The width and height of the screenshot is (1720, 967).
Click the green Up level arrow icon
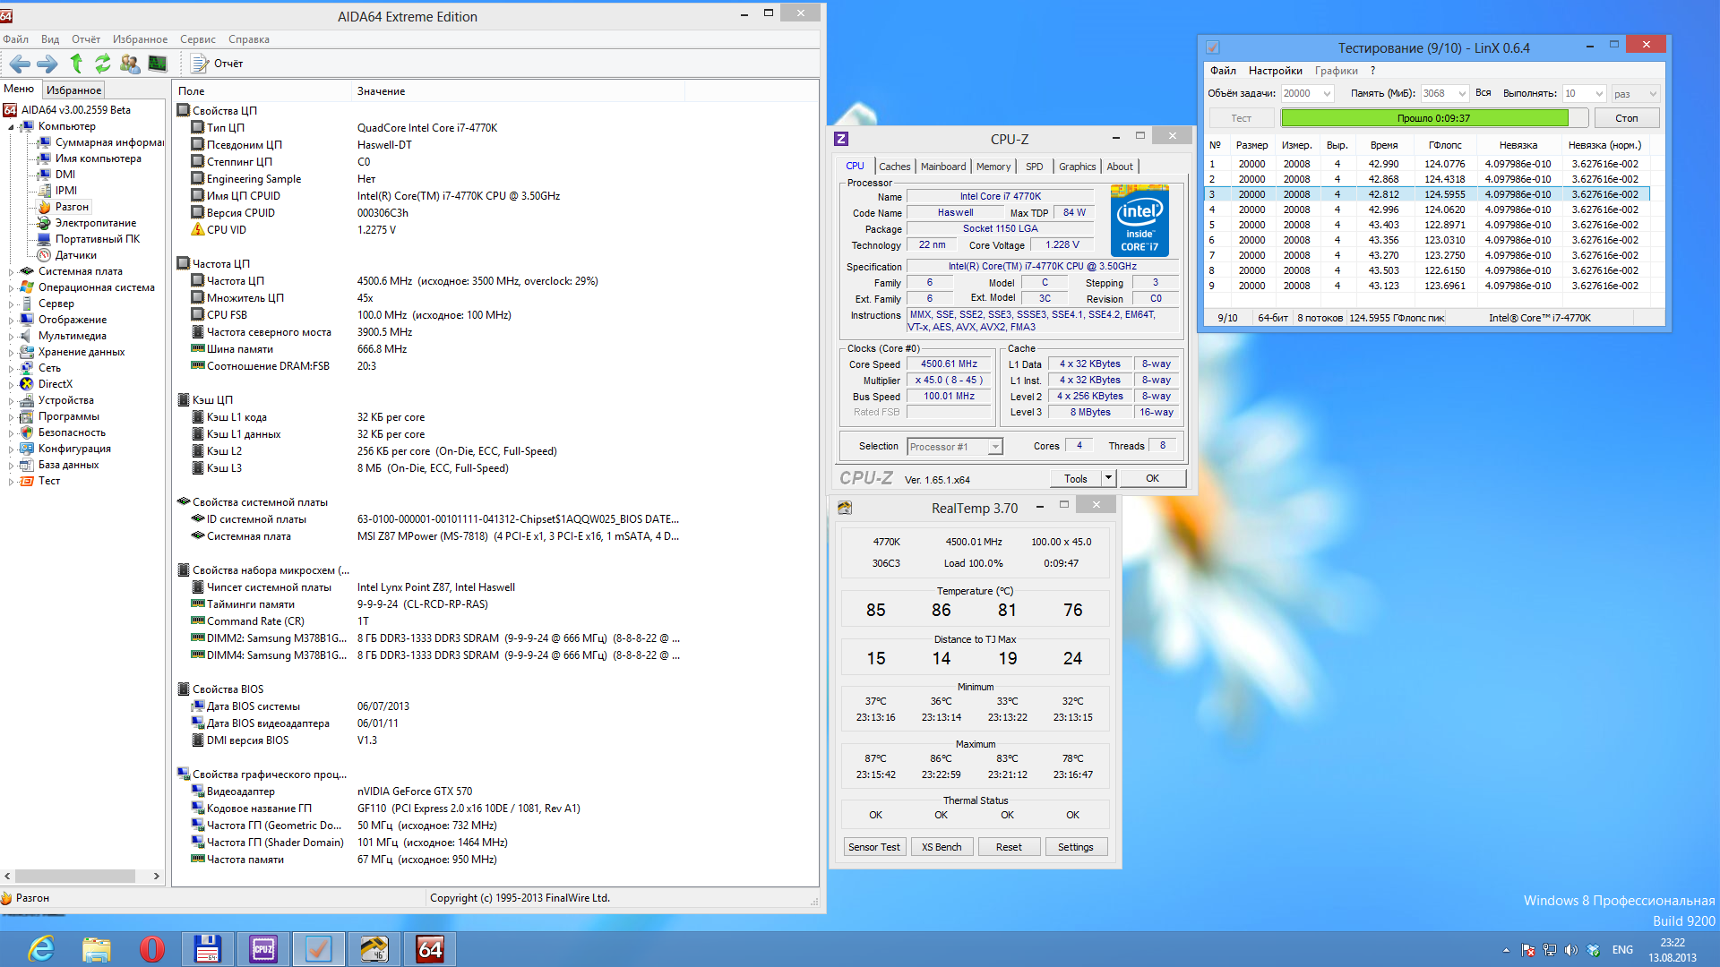(76, 64)
